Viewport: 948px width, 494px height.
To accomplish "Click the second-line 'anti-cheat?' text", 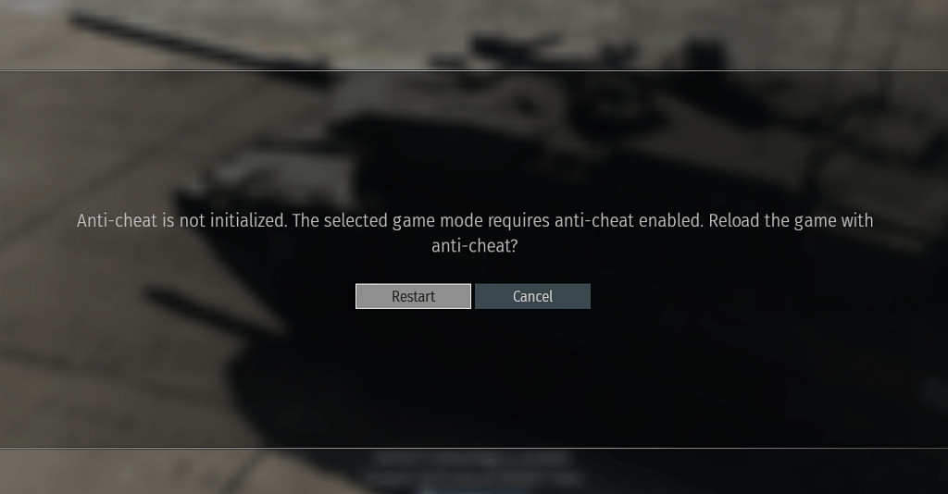I will click(x=475, y=246).
